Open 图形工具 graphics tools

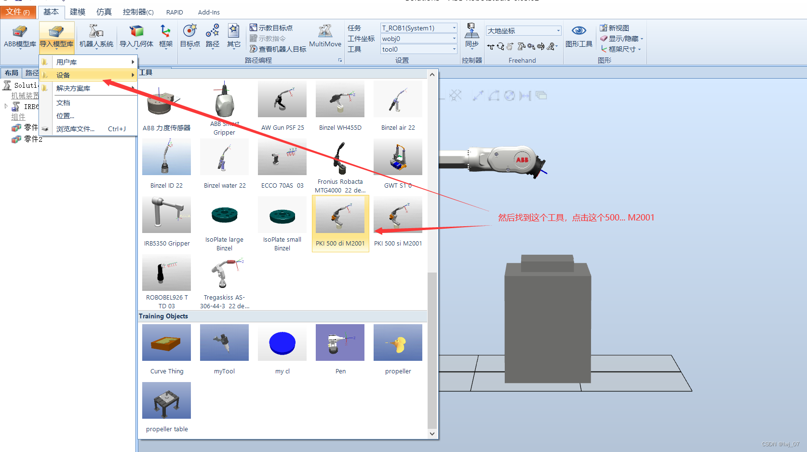pyautogui.click(x=579, y=37)
